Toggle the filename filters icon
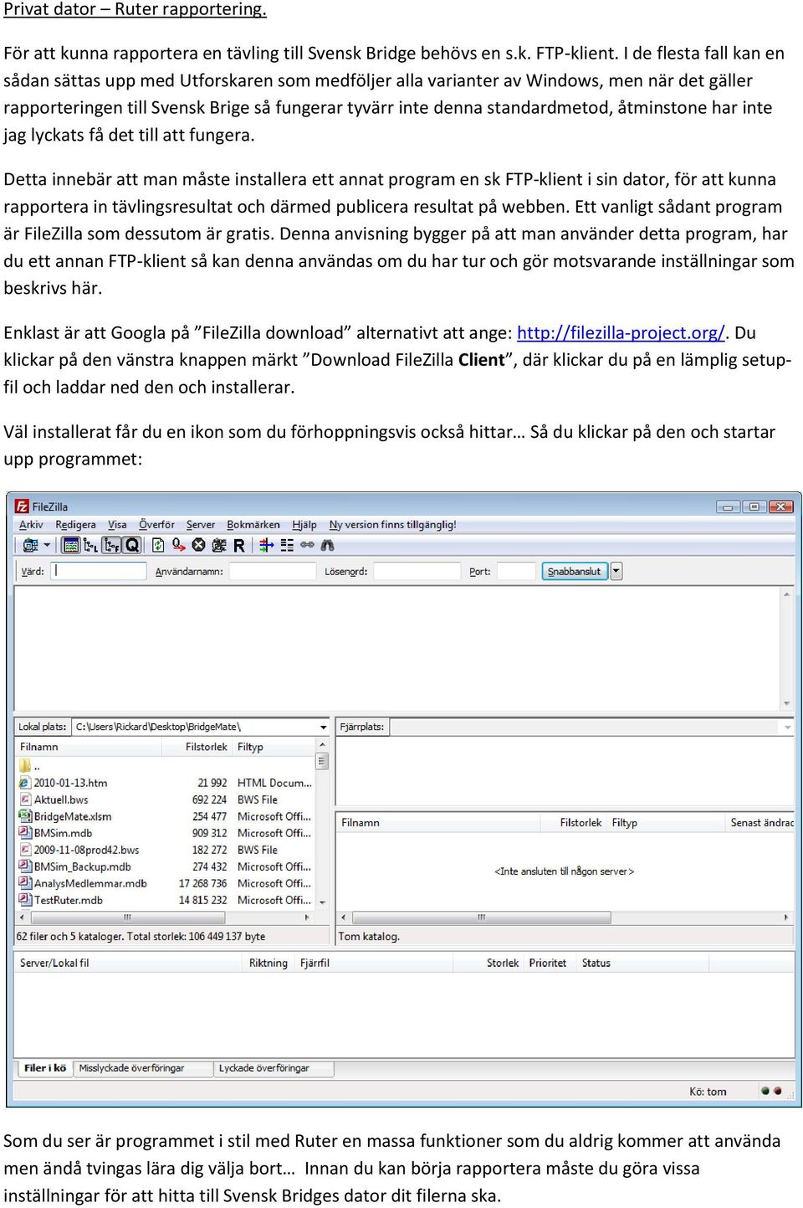The image size is (803, 1208). (267, 545)
